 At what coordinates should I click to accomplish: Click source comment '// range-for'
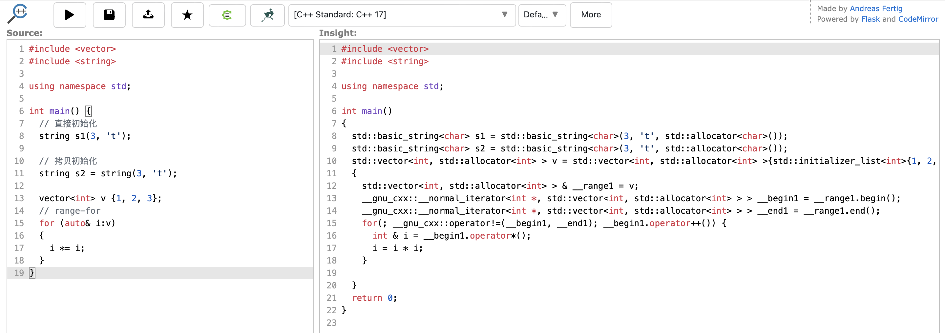(70, 211)
